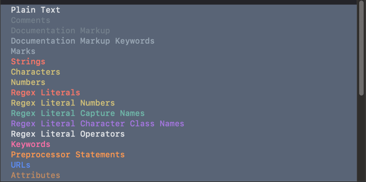
Task: Select the Regex Literal Operators row
Action: pos(68,134)
